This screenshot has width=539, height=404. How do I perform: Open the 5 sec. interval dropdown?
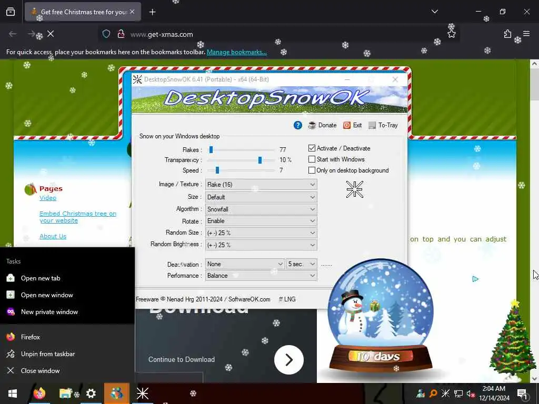(x=302, y=264)
